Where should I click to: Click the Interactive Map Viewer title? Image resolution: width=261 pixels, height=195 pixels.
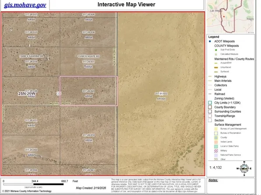(x=126, y=4)
